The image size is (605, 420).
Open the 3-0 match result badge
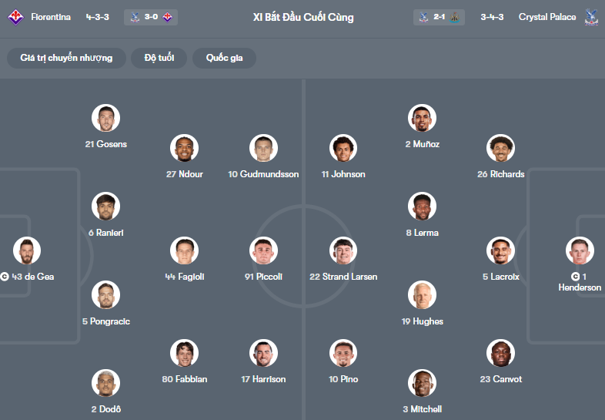[x=151, y=17]
